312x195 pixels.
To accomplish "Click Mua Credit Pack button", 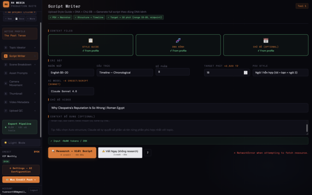I will click(21, 179).
